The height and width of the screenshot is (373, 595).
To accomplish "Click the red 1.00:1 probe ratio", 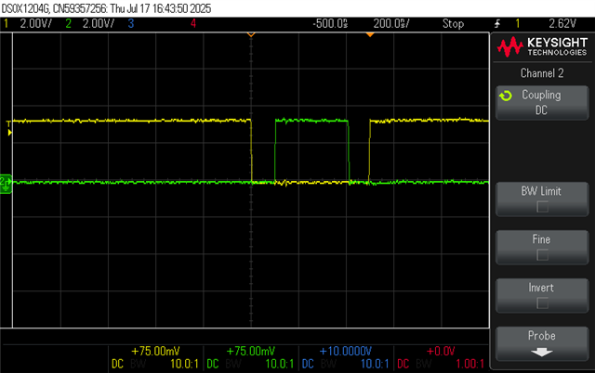I will pos(469,364).
